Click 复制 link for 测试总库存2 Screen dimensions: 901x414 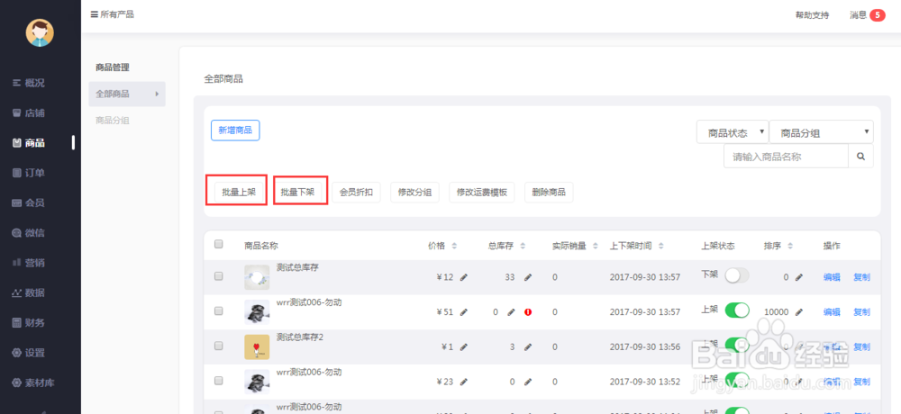coord(861,346)
